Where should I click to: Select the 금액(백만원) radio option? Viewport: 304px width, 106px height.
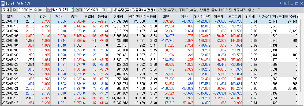click(x=143, y=10)
